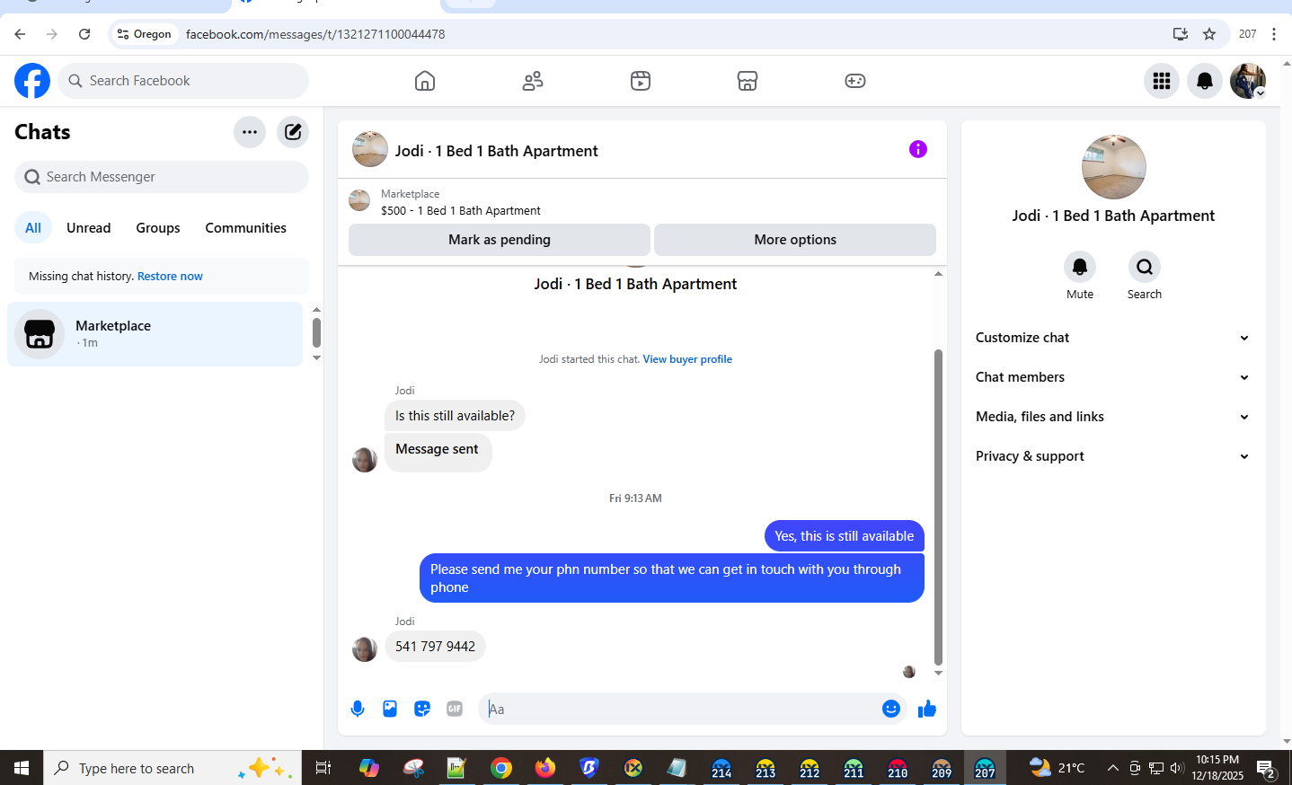Click the chat list scrollbar thumb

click(x=316, y=332)
